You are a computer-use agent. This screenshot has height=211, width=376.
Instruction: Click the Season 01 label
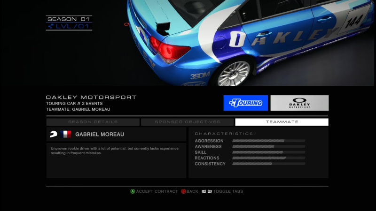click(x=69, y=19)
